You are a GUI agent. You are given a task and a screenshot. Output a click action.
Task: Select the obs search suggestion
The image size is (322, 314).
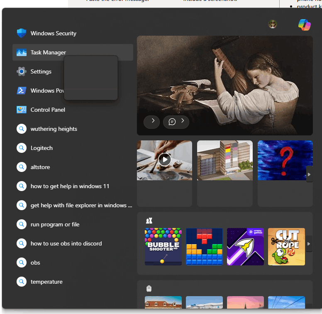73,262
